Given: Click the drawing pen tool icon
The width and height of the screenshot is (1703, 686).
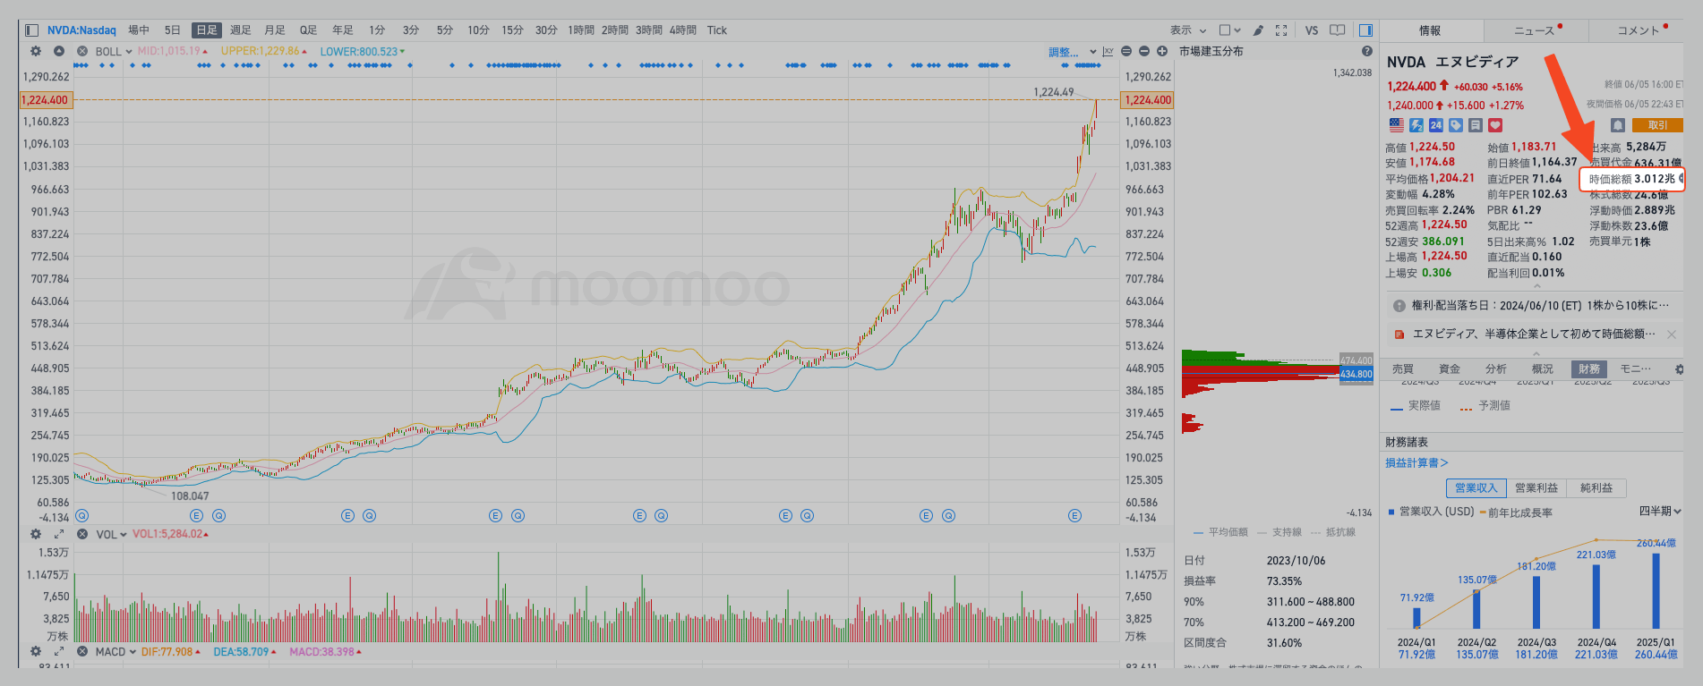Looking at the screenshot, I should coord(1258,30).
